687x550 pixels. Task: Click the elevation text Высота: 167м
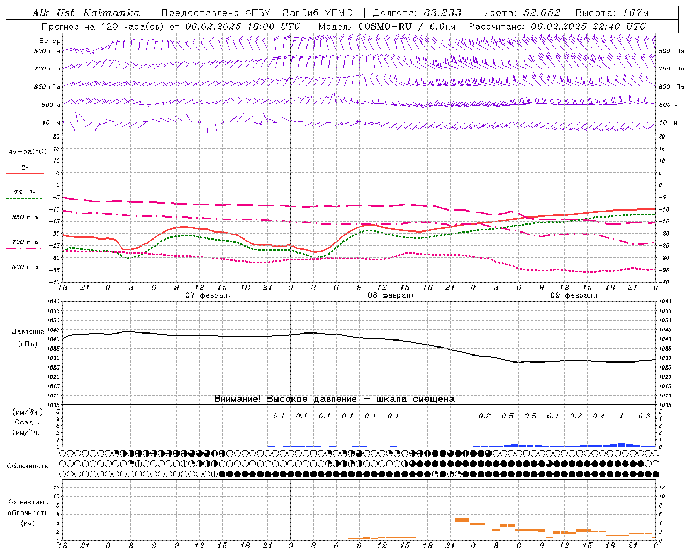(x=612, y=13)
